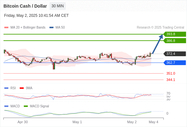Click the Apr 30 date axis label
187x127 pixels.
coord(23,122)
